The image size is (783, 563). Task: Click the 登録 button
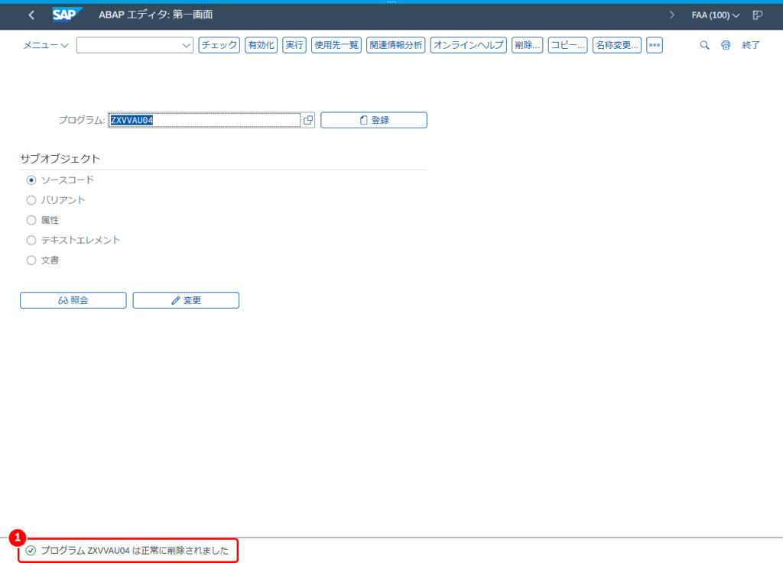[373, 120]
